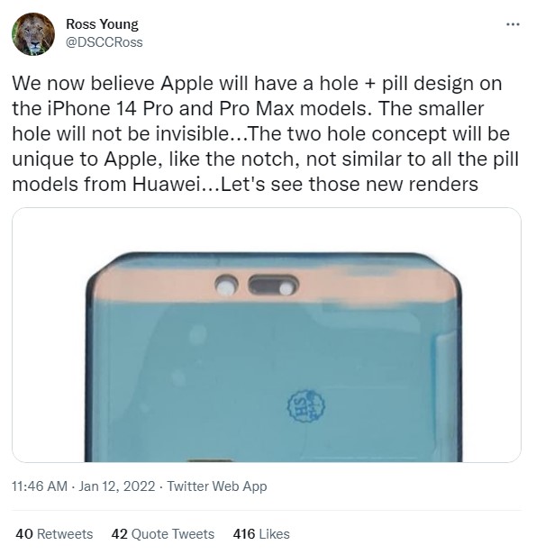Click the phrase iPhone 14 Pro in tweet
Viewport: 536px width, 554px height.
pos(110,108)
